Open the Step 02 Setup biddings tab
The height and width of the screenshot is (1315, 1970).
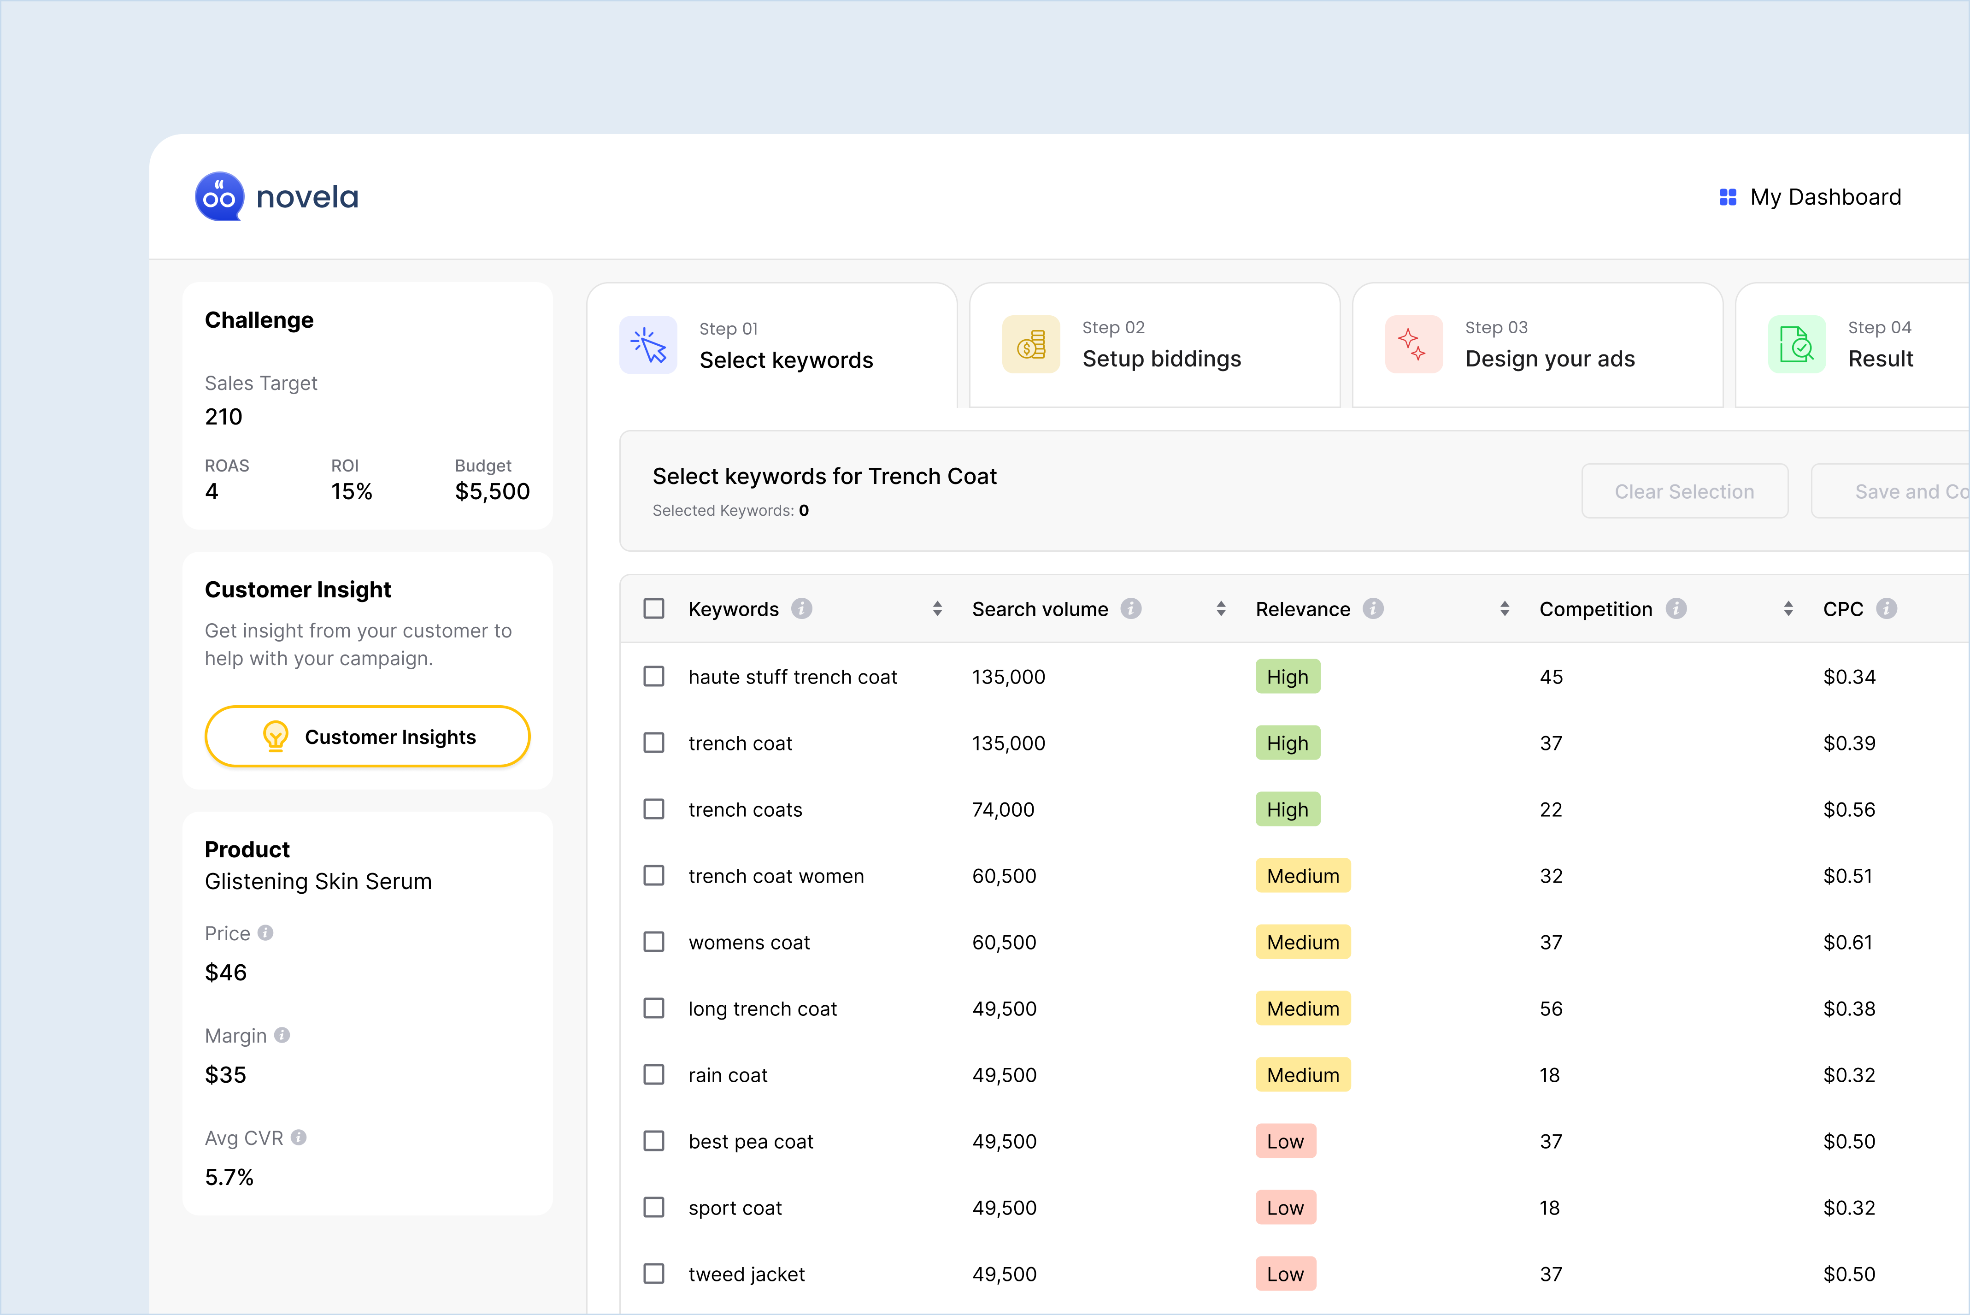click(1154, 346)
